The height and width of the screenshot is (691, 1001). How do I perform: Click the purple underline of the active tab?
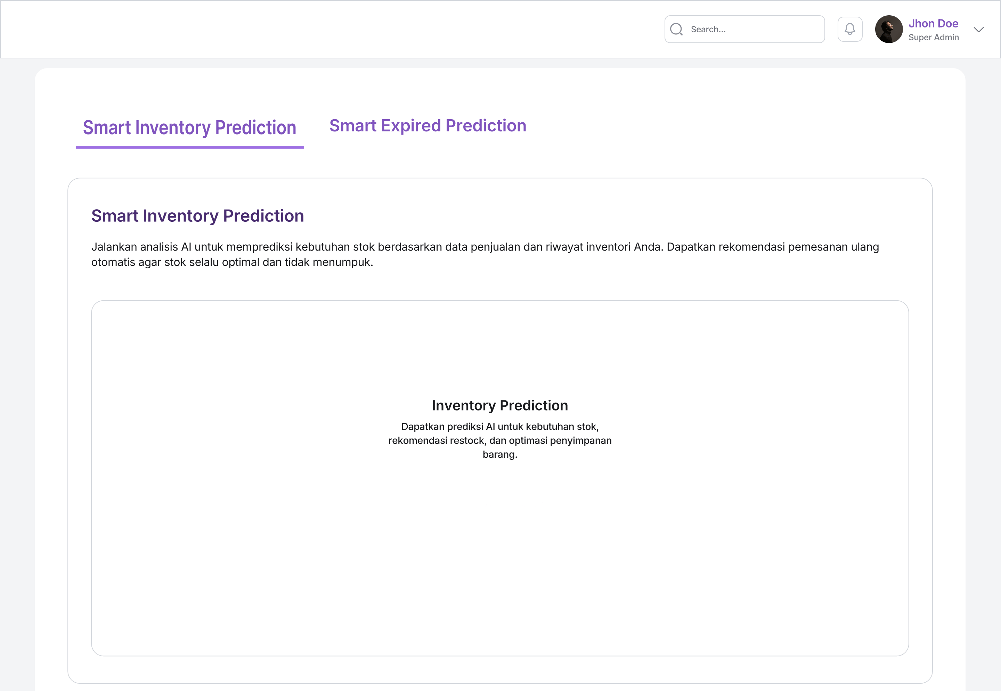pyautogui.click(x=190, y=148)
